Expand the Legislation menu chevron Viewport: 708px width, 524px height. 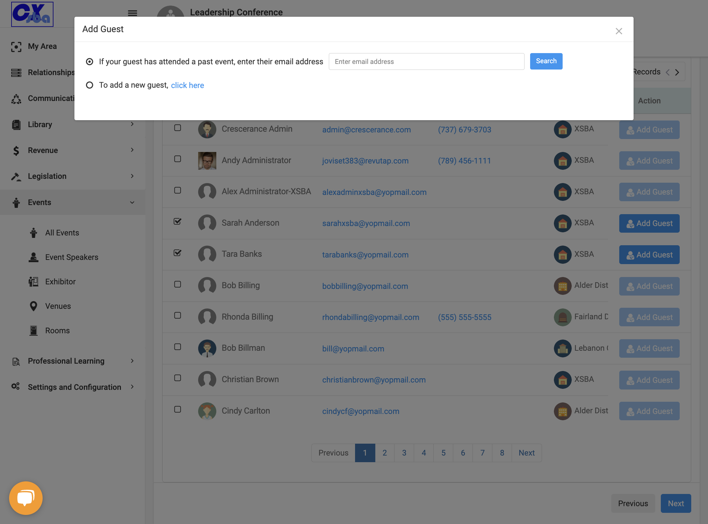click(x=132, y=176)
